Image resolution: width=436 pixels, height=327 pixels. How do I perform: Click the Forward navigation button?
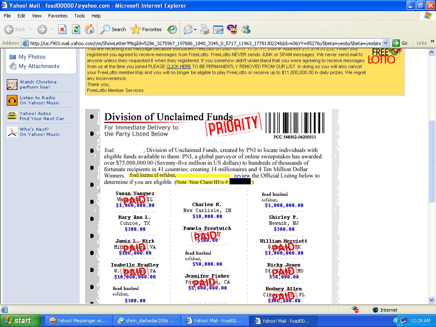[42, 29]
